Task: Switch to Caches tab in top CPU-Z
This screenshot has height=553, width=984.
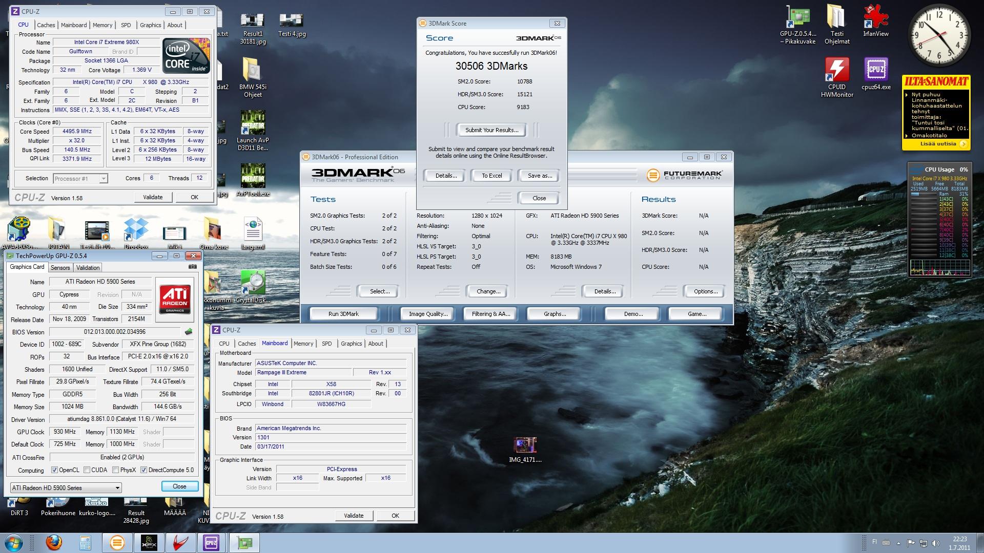Action: click(x=46, y=25)
